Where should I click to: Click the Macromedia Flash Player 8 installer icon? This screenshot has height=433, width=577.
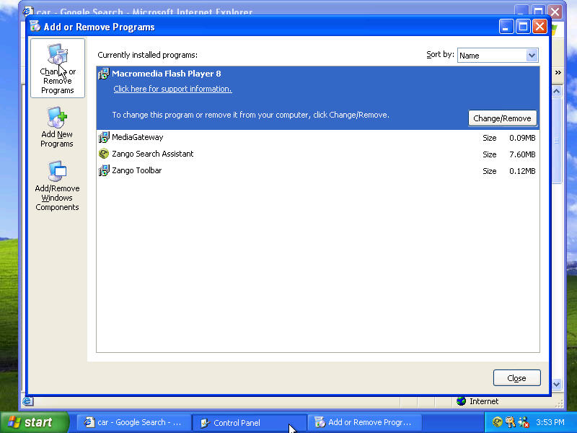point(104,74)
